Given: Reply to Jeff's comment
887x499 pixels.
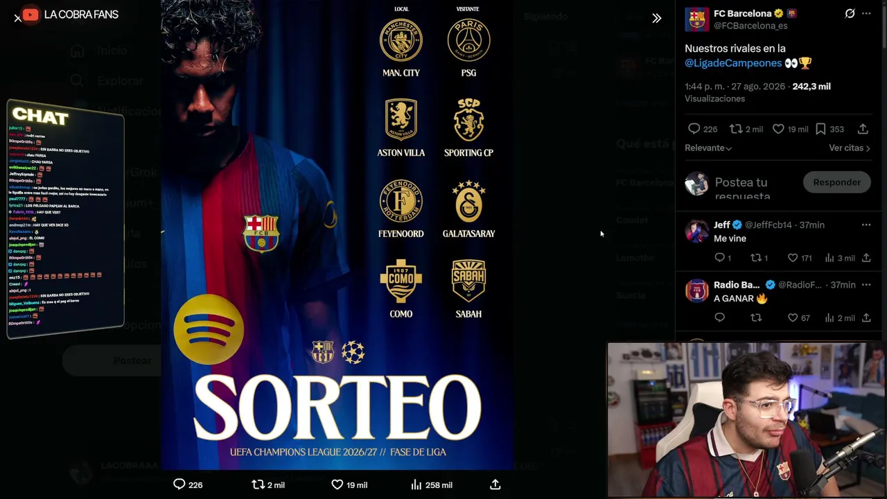Looking at the screenshot, I should point(719,258).
